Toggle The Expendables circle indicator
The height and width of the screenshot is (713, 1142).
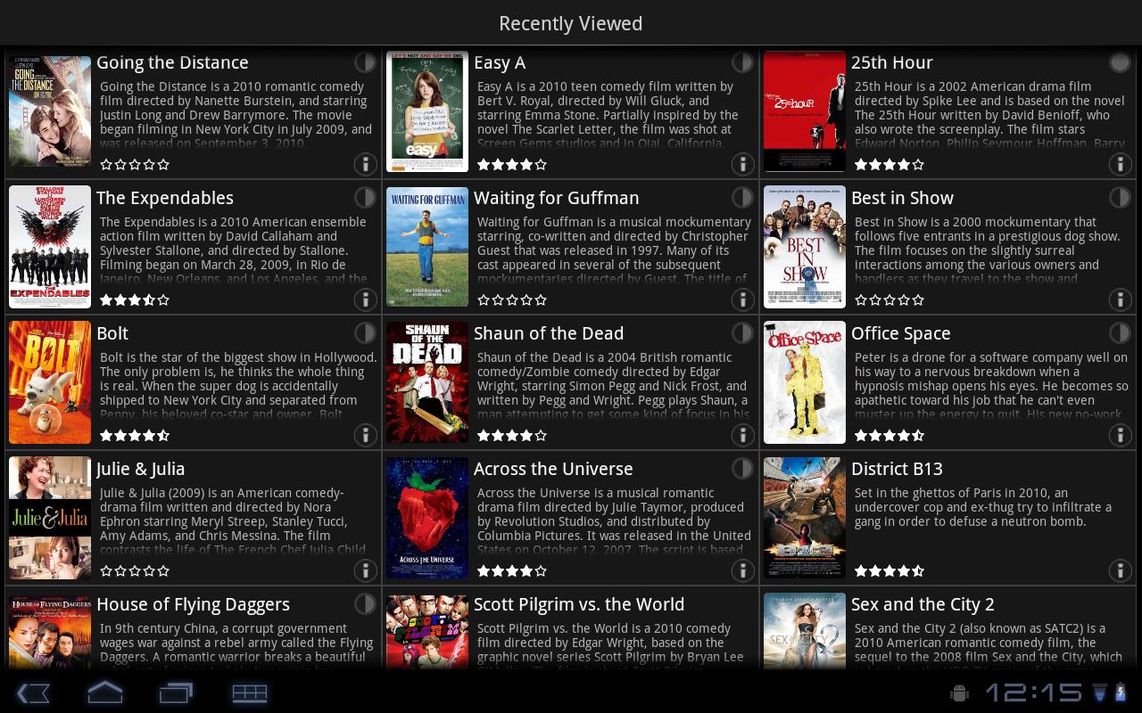[x=365, y=197]
